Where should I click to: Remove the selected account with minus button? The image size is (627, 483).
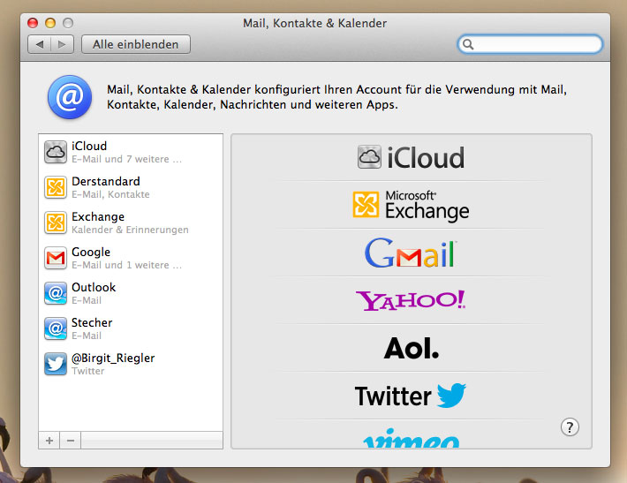[x=71, y=441]
